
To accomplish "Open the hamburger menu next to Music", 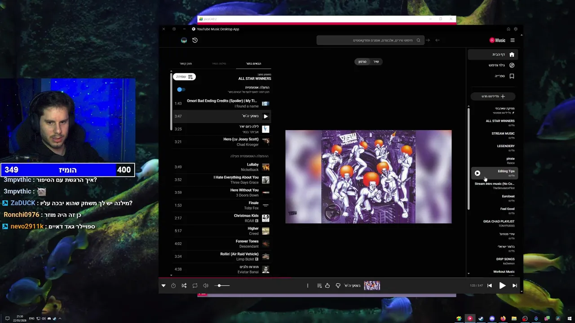I will pyautogui.click(x=513, y=40).
